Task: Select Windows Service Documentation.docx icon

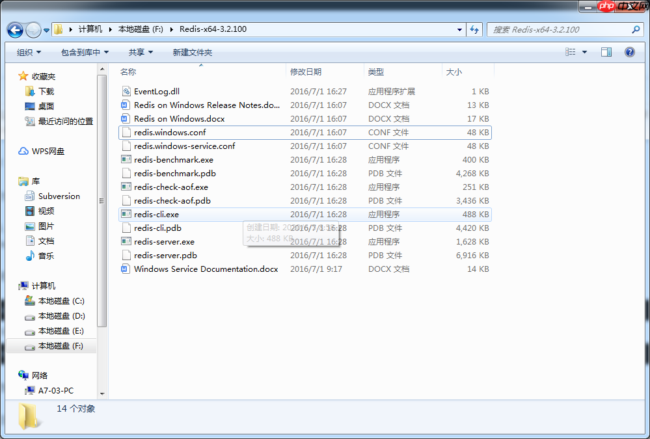Action: point(126,269)
